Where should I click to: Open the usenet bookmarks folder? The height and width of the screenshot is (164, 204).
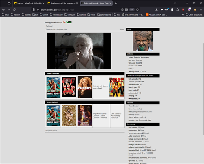(x=44, y=15)
